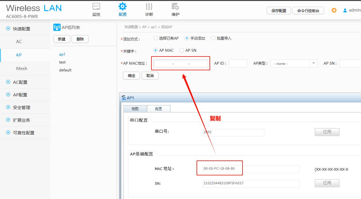This screenshot has height=199, width=361.
Task: Open the 命令行控制台 button
Action: click(x=308, y=10)
